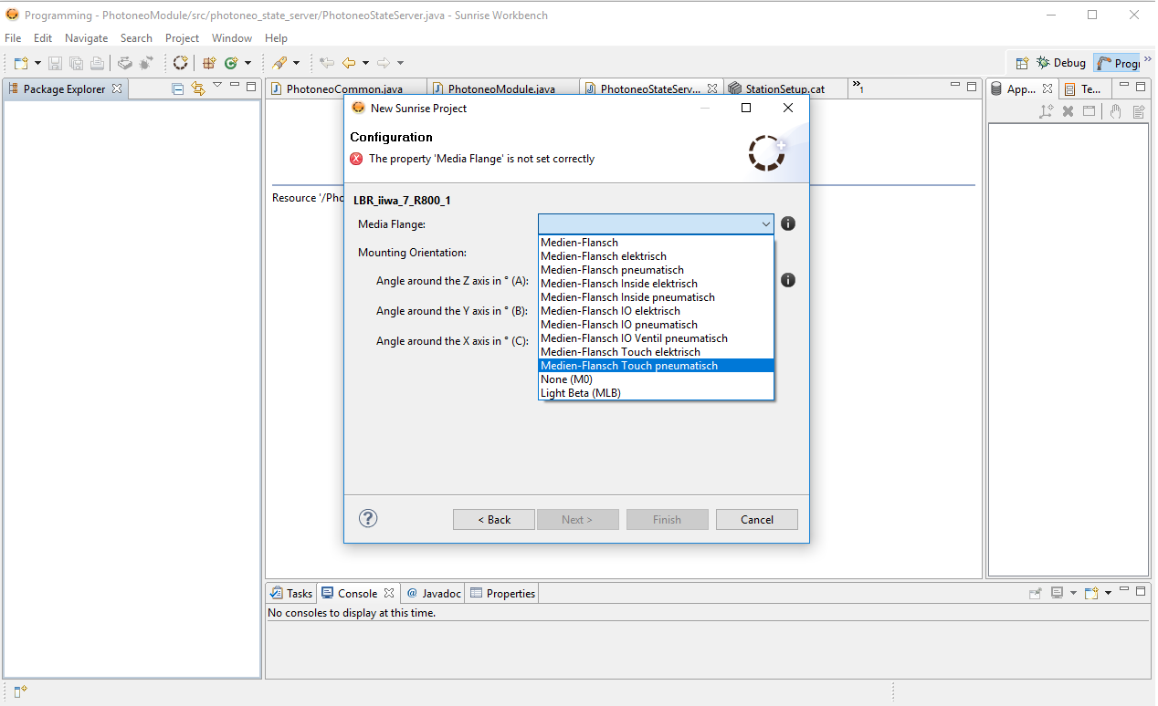Open the Back history dropdown arrow
The width and height of the screenshot is (1158, 706).
click(x=365, y=63)
